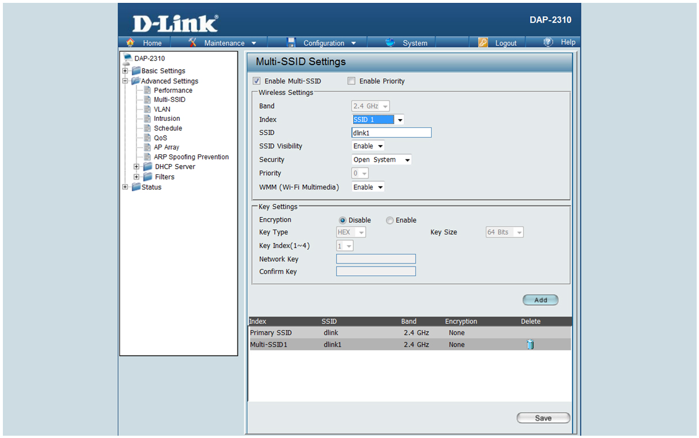Click the Home house icon

[x=130, y=43]
